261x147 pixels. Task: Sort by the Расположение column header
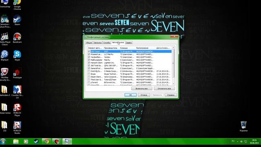(146, 48)
